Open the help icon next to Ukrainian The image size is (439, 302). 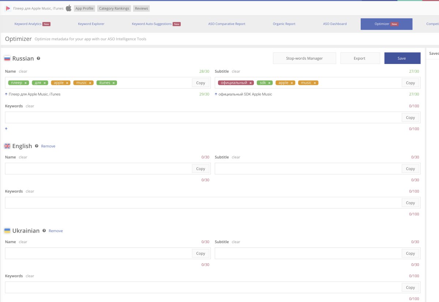tap(44, 231)
